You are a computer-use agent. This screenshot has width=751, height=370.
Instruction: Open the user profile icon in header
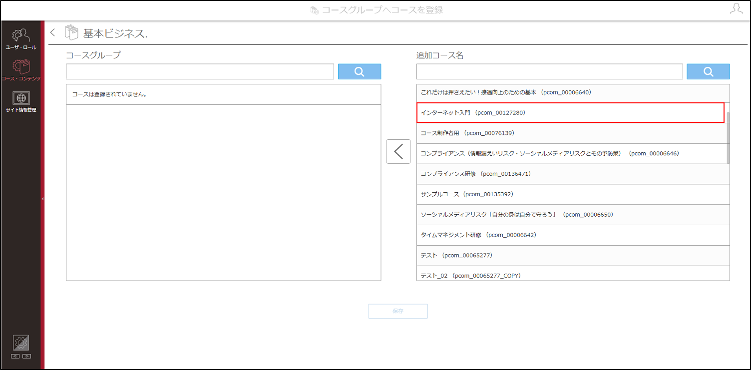point(736,9)
